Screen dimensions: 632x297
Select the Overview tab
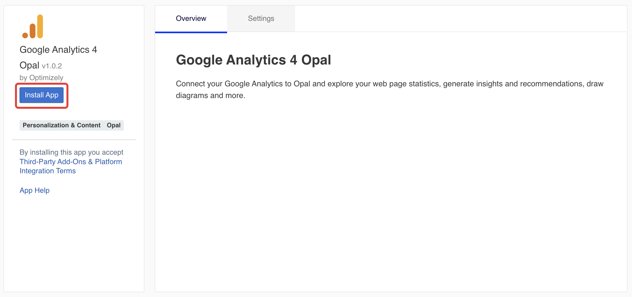tap(191, 18)
